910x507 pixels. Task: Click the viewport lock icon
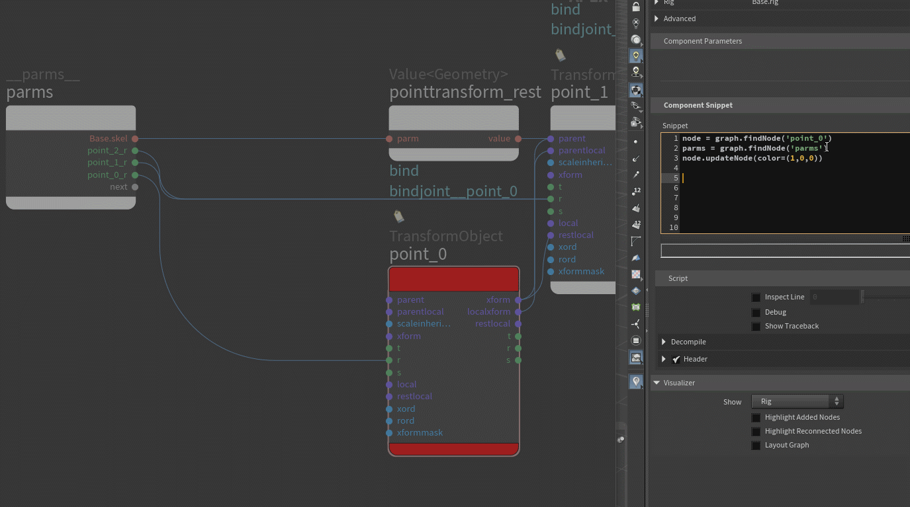click(636, 7)
